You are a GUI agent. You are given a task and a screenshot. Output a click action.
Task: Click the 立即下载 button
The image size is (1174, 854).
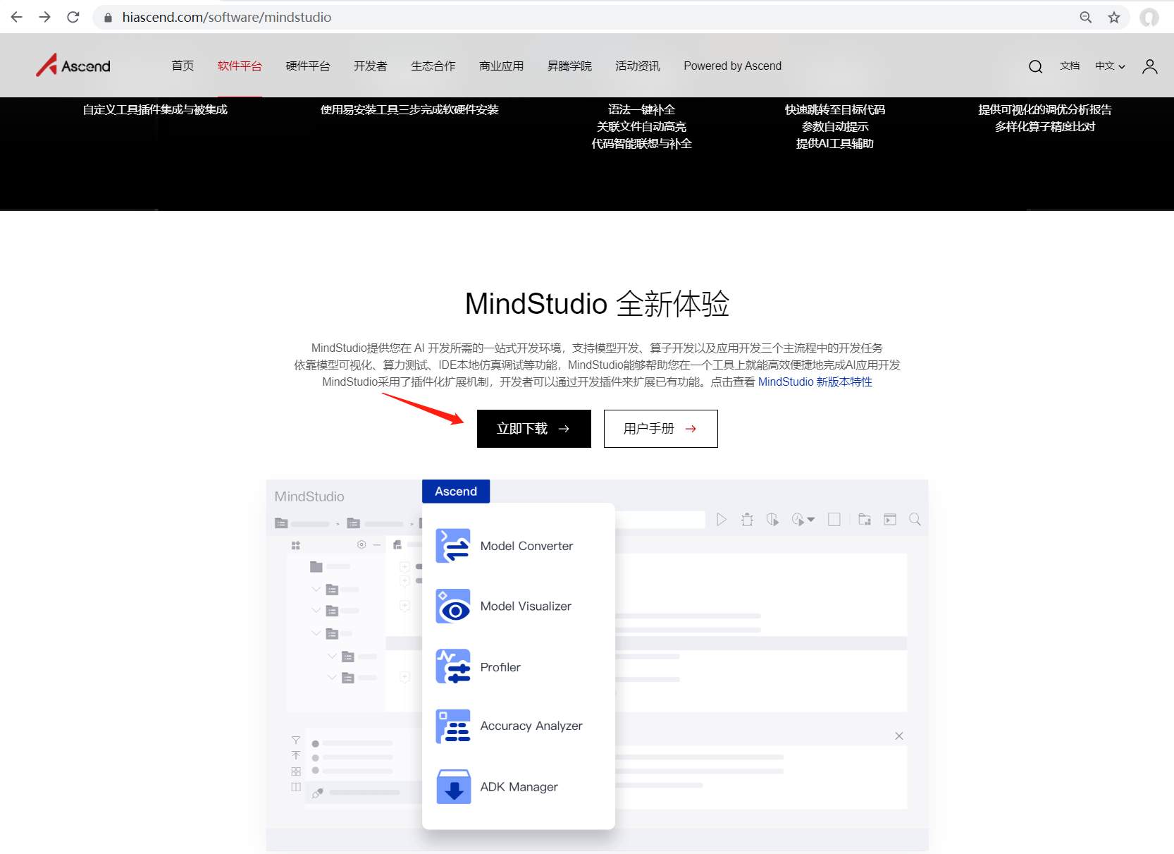pos(534,429)
